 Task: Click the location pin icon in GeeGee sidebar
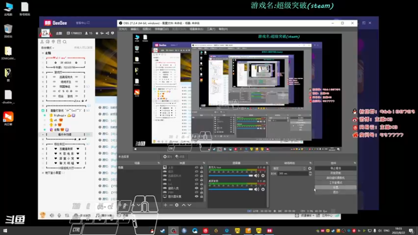(x=53, y=42)
